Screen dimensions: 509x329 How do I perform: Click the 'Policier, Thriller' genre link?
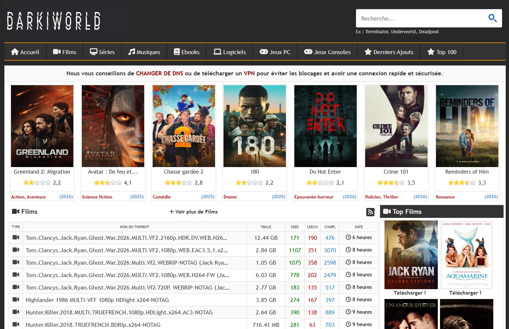[x=382, y=197]
